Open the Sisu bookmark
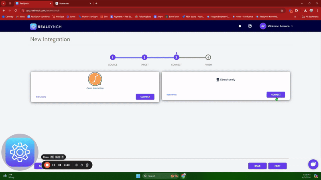This screenshot has height=180, width=321. pos(104,17)
